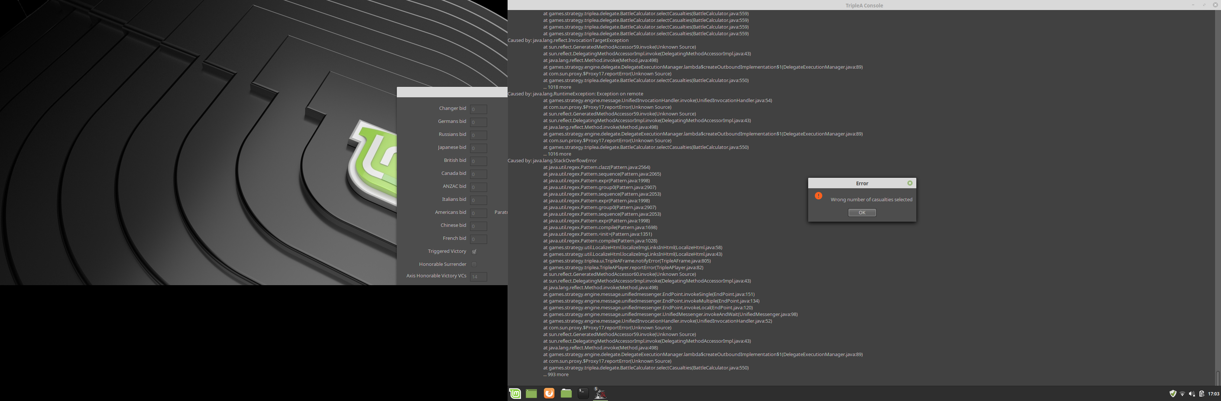Click the 'EndPoint.invokeSingle' stack trace line
Viewport: 1221px width, 401px height.
pos(649,294)
